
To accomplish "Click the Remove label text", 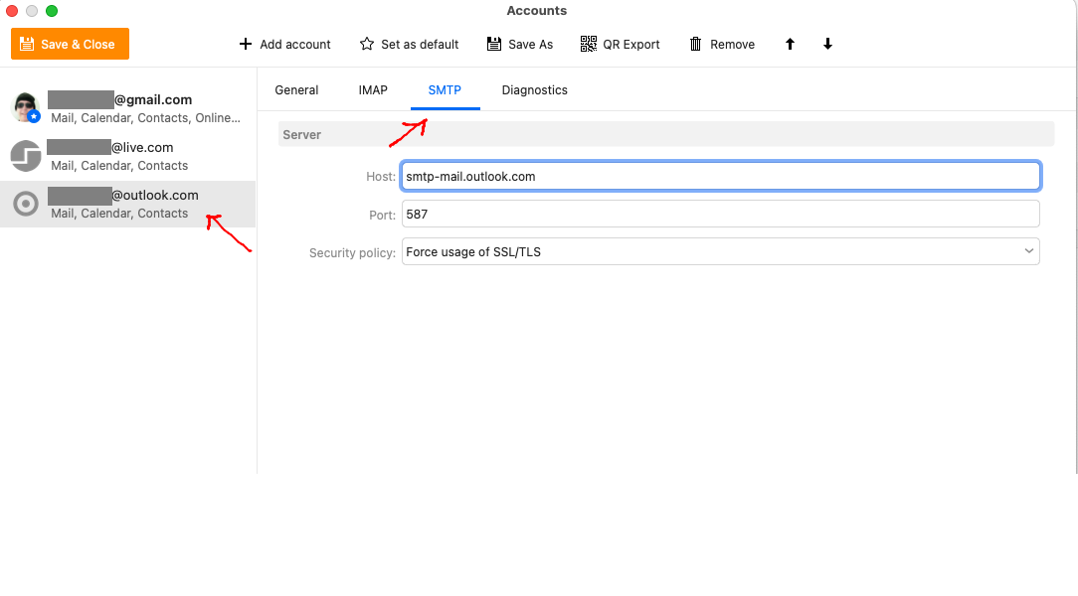I will click(732, 44).
